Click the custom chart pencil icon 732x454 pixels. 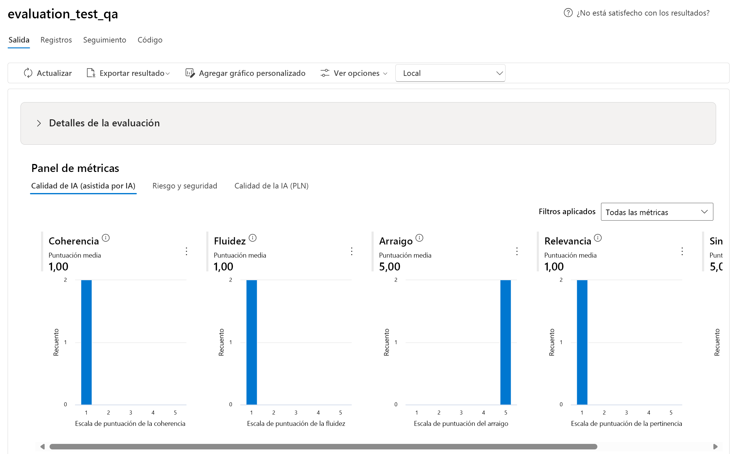click(190, 73)
